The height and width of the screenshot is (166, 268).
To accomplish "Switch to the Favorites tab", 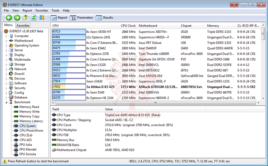I will click(23, 25).
